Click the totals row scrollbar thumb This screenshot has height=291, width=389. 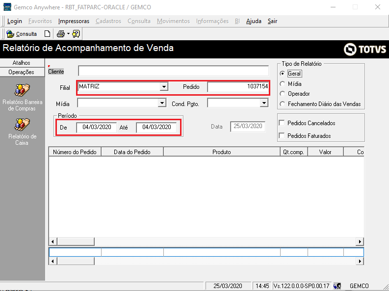pyautogui.click(x=76, y=261)
